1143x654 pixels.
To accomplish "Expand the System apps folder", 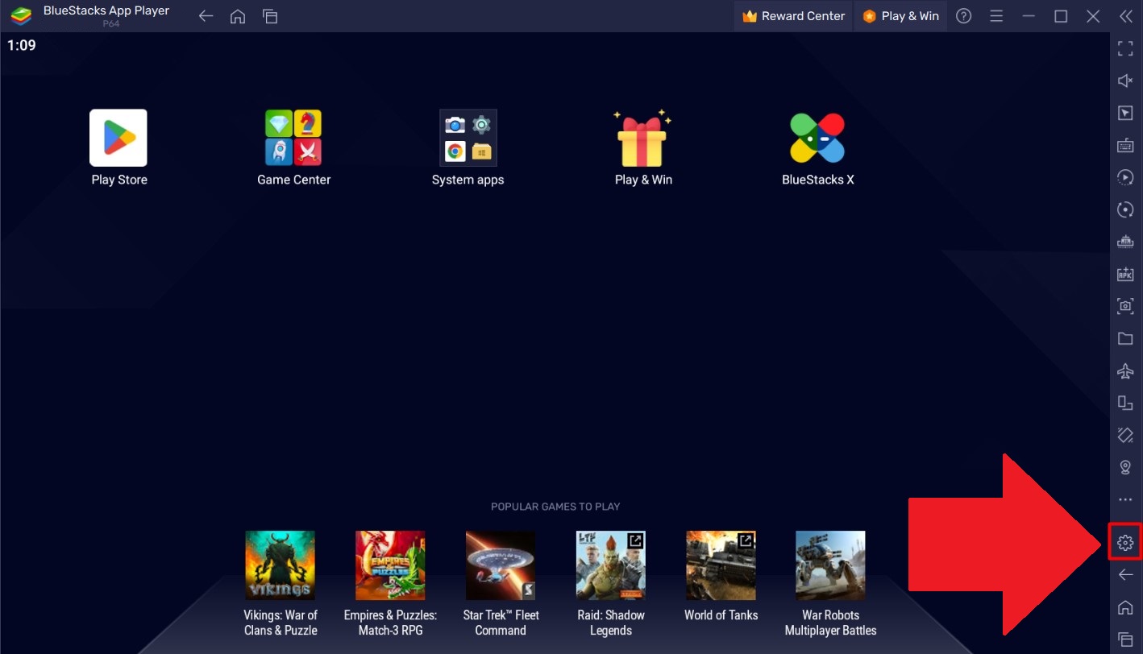I will (468, 138).
